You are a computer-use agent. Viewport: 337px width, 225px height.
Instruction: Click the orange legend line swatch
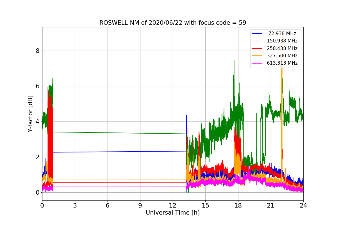257,56
